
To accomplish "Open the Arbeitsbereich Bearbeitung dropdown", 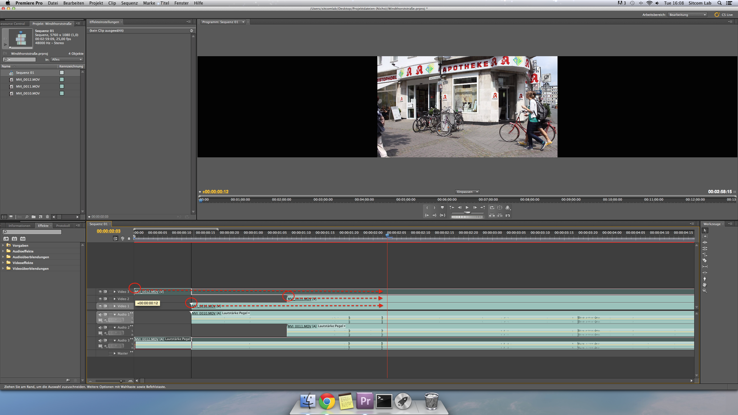I will [x=688, y=15].
